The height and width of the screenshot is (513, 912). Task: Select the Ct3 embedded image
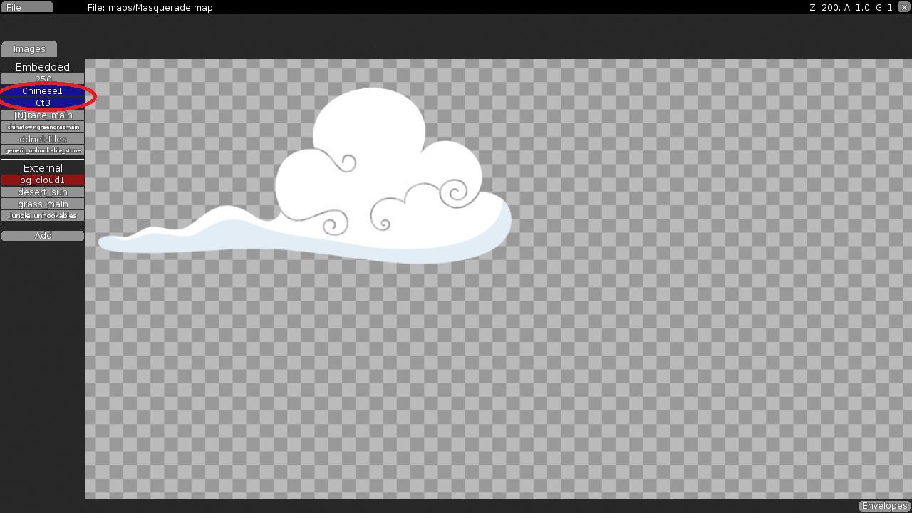click(x=43, y=103)
